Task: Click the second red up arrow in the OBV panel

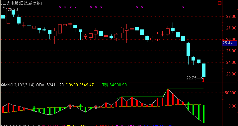Action: click(96, 107)
